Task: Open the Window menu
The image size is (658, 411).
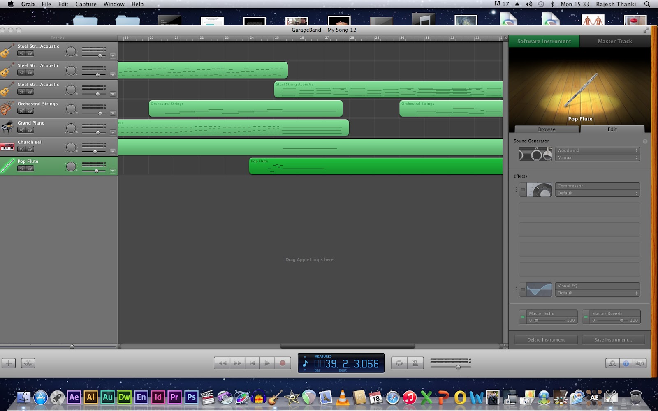Action: tap(114, 4)
